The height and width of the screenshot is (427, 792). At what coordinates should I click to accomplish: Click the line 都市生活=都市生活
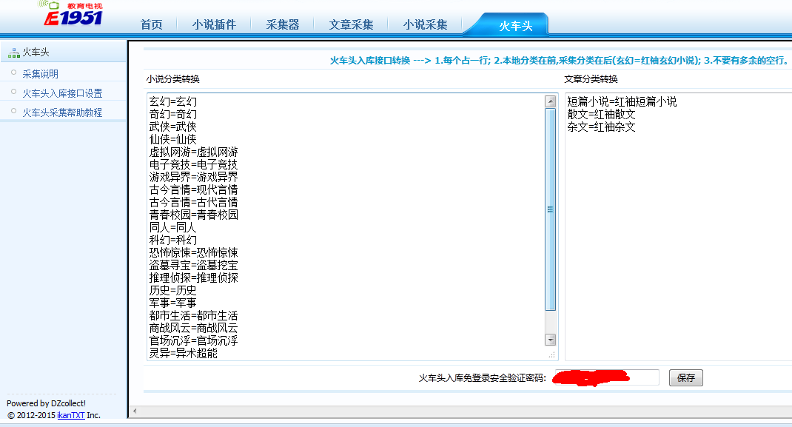[x=193, y=316]
